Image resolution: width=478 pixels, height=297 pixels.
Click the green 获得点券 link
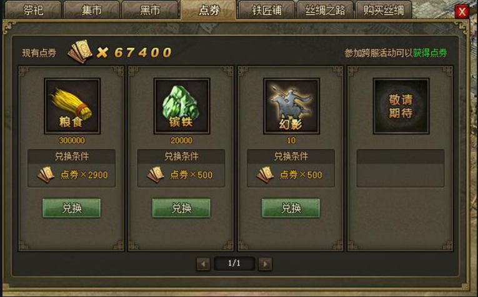[x=430, y=53]
